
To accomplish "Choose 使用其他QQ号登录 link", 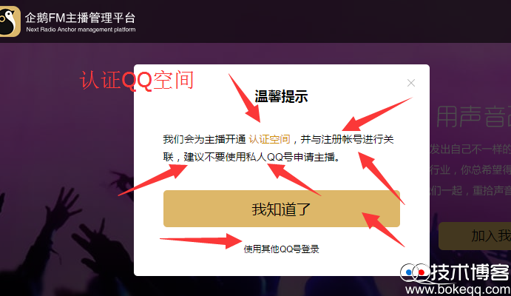I will pyautogui.click(x=281, y=249).
